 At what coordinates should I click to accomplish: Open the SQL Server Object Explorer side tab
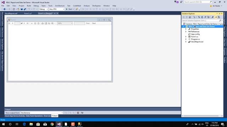pyautogui.click(x=2, y=61)
